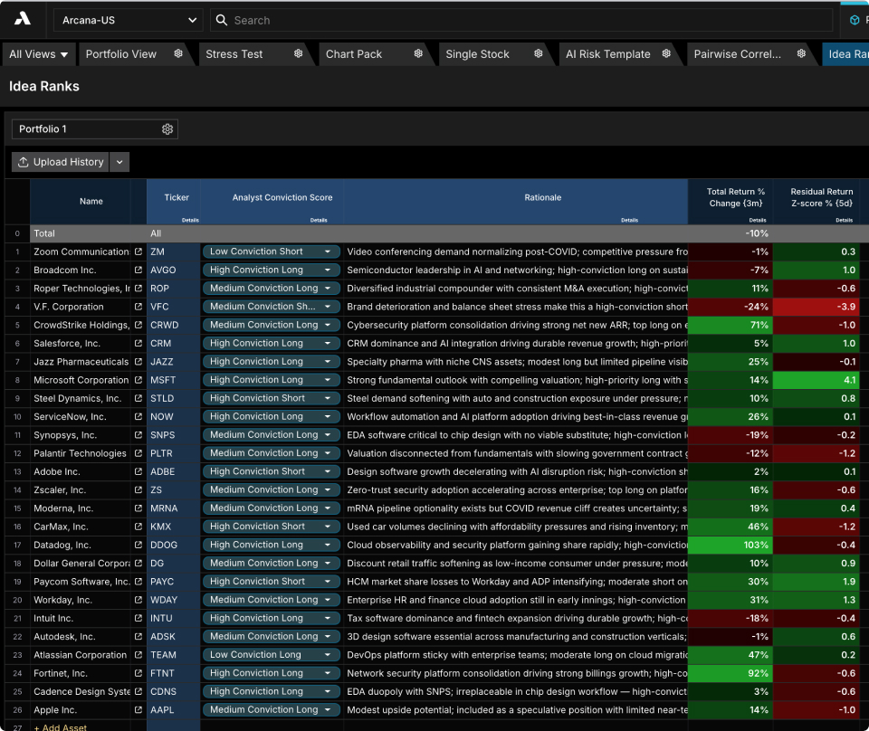869x731 pixels.
Task: Switch to Portfolio View tab
Action: [120, 54]
